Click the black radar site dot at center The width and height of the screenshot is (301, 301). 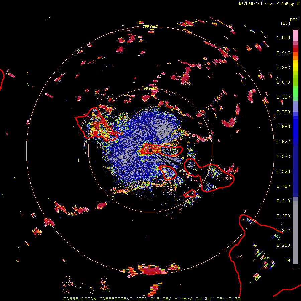pyautogui.click(x=150, y=150)
